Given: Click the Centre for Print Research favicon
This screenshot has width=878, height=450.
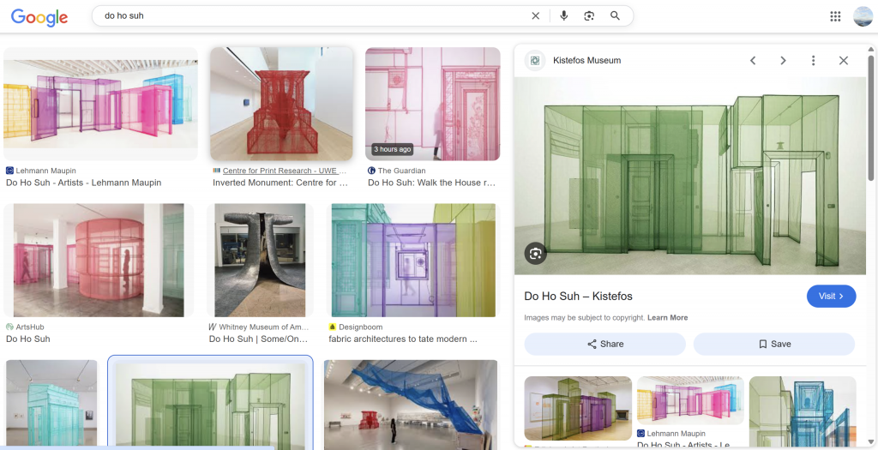Looking at the screenshot, I should pos(216,171).
